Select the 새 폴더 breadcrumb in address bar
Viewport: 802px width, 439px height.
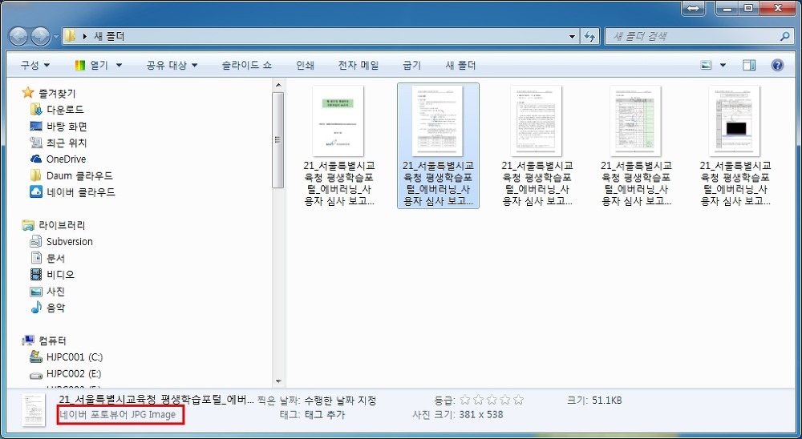click(x=109, y=36)
